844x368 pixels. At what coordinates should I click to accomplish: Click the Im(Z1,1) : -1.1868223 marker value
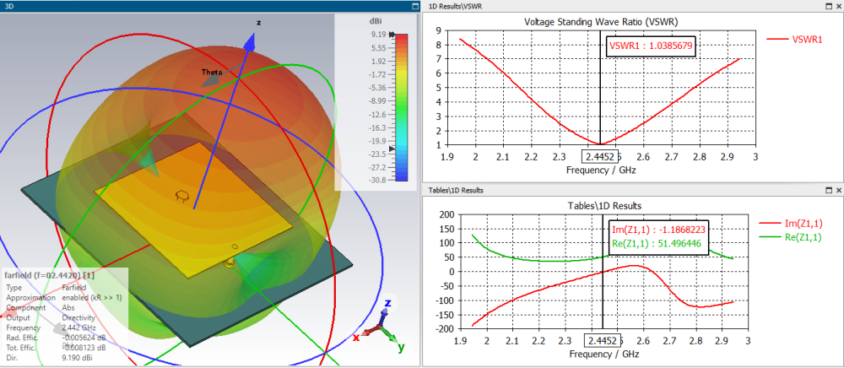659,230
